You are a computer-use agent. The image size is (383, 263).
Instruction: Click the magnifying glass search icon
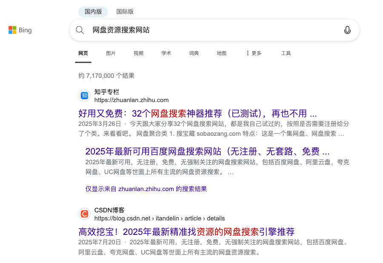pyautogui.click(x=80, y=30)
